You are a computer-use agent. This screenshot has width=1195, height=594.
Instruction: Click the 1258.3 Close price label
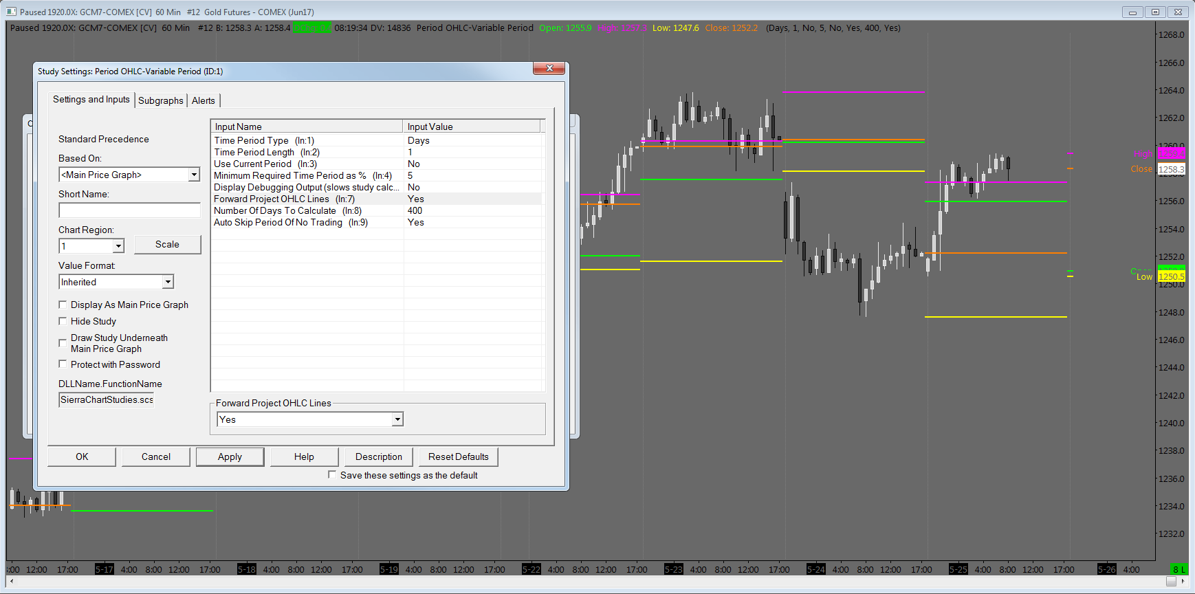click(1172, 169)
